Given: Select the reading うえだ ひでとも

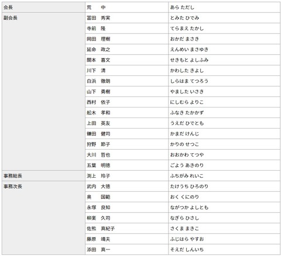Looking at the screenshot, I should click(x=187, y=123).
